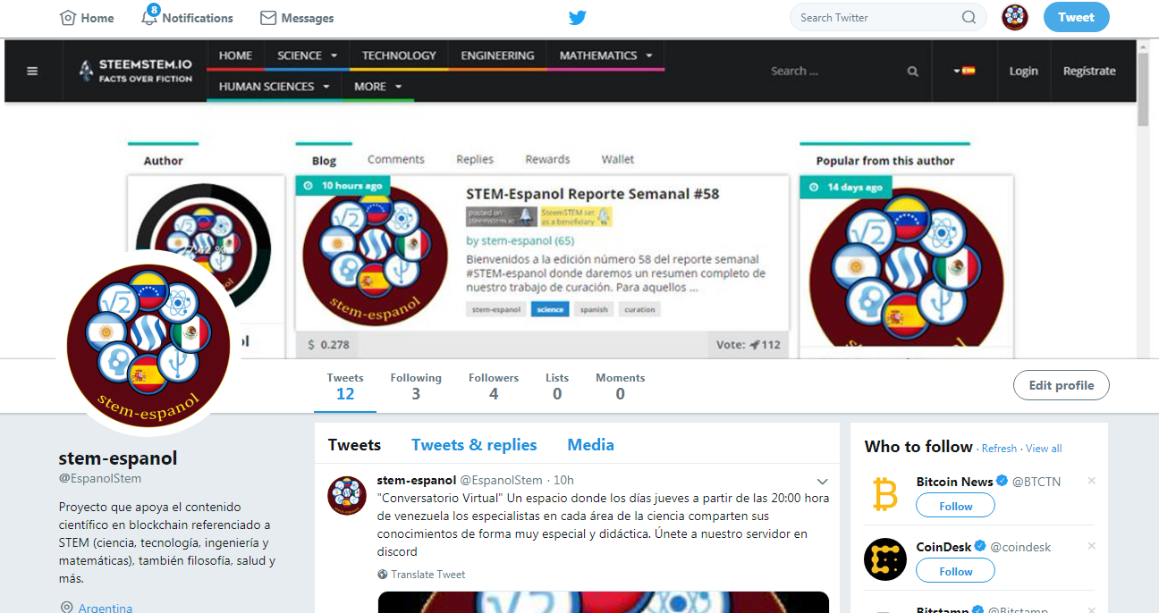Viewport: 1159px width, 613px height.
Task: View Lists count 0
Action: tap(557, 386)
